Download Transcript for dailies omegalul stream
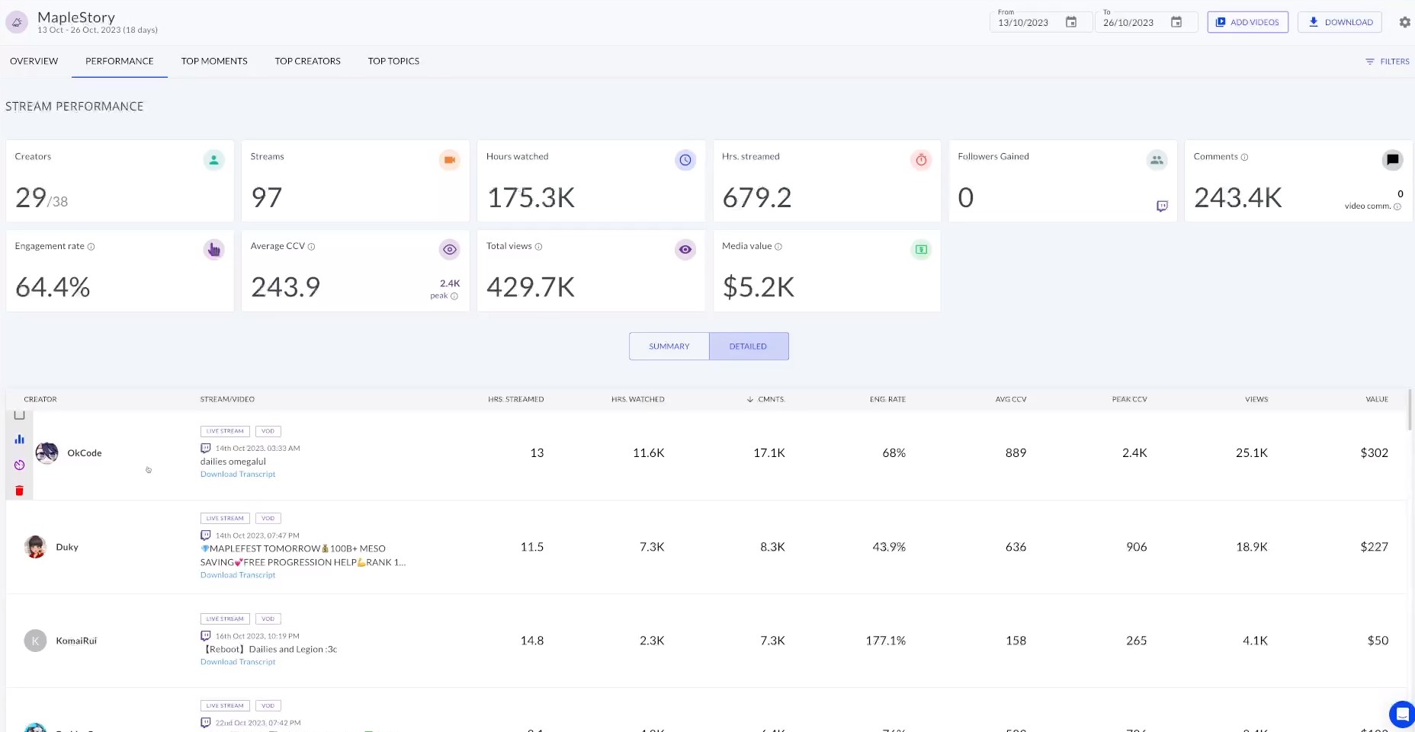 238,475
